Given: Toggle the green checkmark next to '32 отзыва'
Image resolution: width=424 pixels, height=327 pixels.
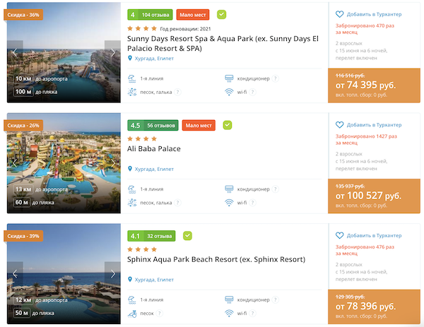Looking at the screenshot, I should coord(187,236).
